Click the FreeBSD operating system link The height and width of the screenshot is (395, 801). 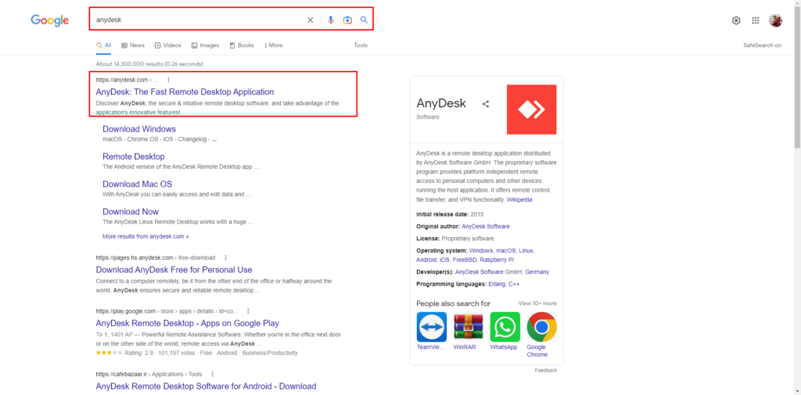(463, 260)
